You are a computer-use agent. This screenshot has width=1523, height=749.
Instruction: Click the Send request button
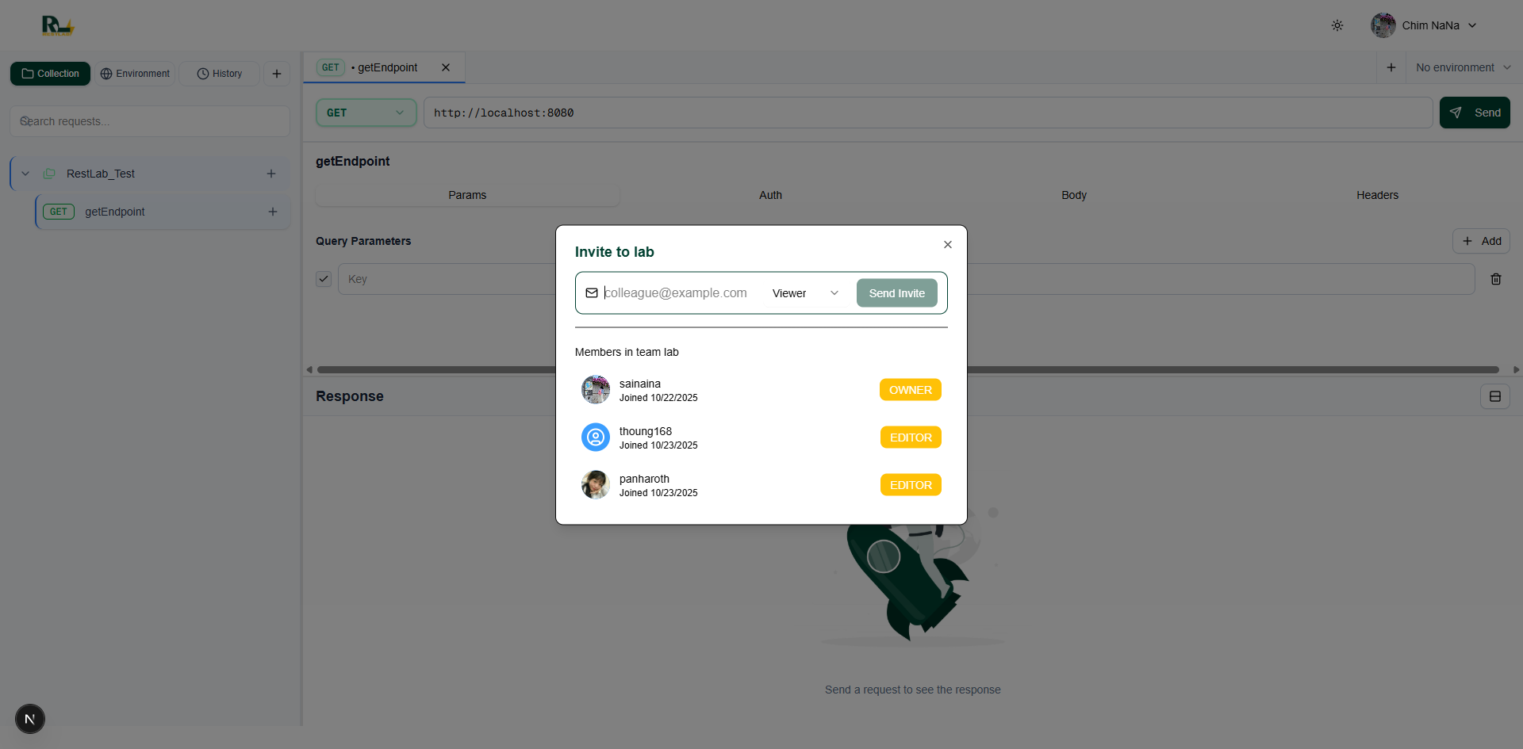coord(1475,113)
